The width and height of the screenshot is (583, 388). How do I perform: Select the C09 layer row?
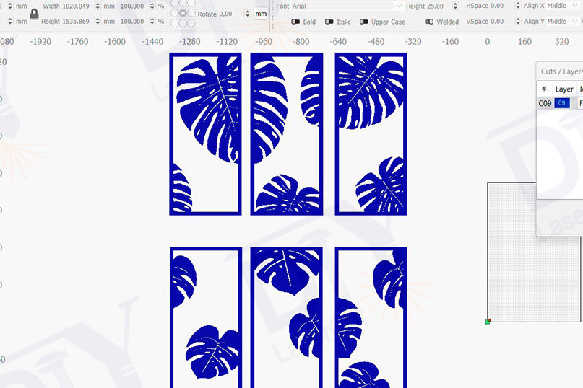click(545, 104)
